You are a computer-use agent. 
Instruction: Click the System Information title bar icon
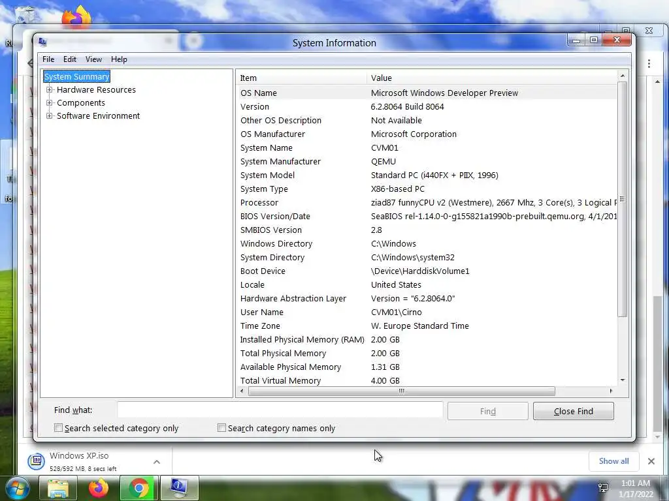pos(42,42)
